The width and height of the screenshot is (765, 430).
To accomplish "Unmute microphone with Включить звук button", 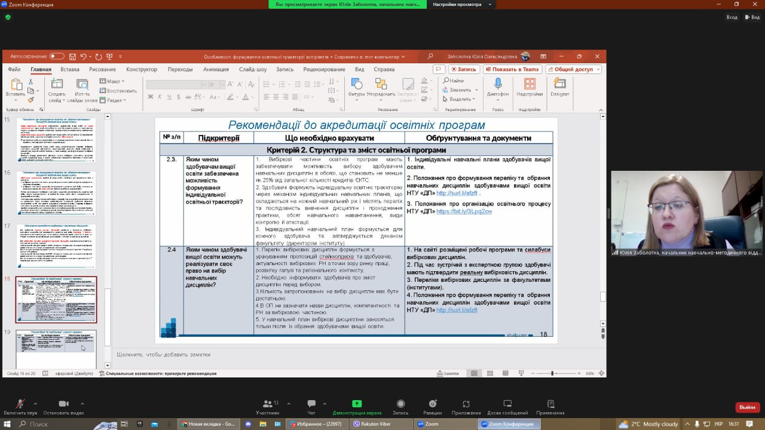I will pos(20,404).
